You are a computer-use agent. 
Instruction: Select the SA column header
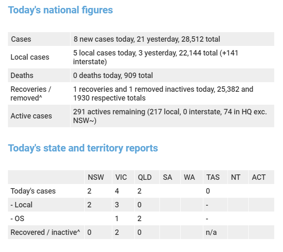167,177
